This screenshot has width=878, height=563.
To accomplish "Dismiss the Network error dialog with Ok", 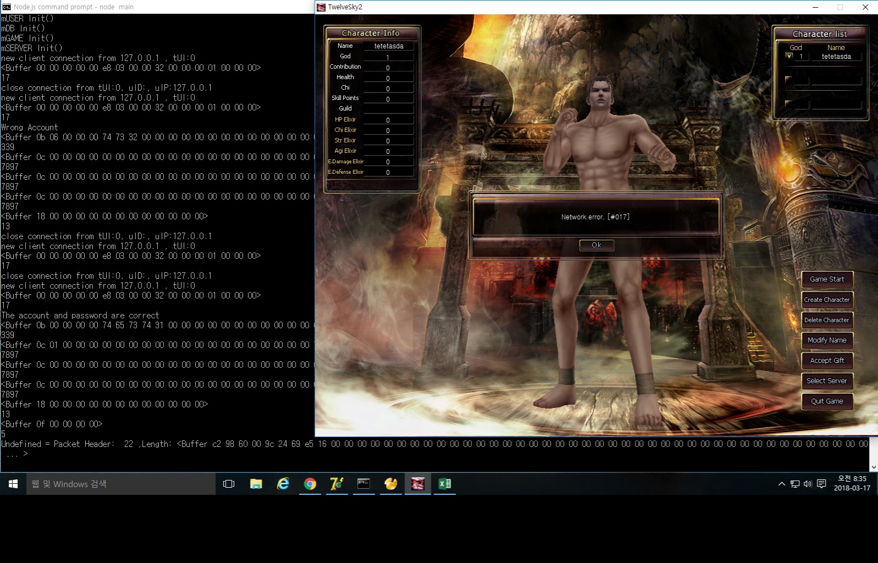I will (596, 245).
